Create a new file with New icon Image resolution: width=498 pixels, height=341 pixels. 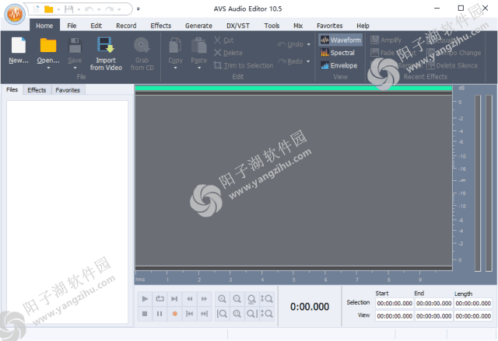pos(19,45)
